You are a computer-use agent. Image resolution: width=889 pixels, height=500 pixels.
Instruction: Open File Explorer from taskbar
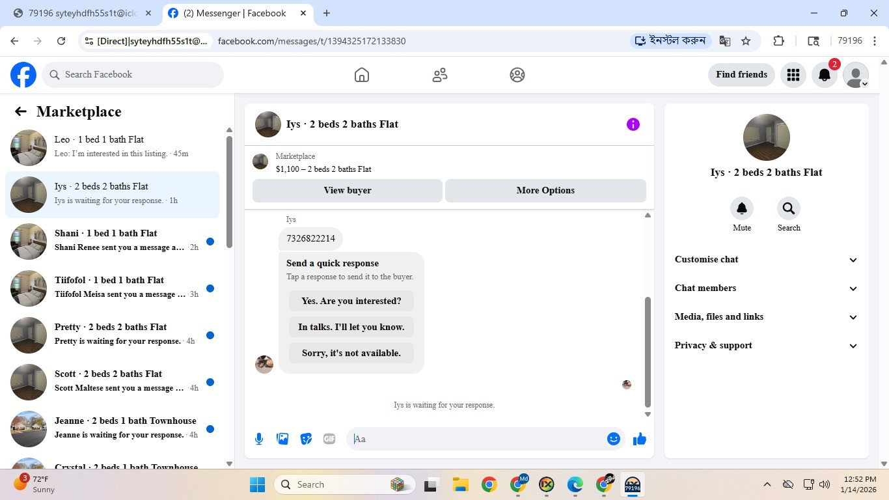point(461,484)
